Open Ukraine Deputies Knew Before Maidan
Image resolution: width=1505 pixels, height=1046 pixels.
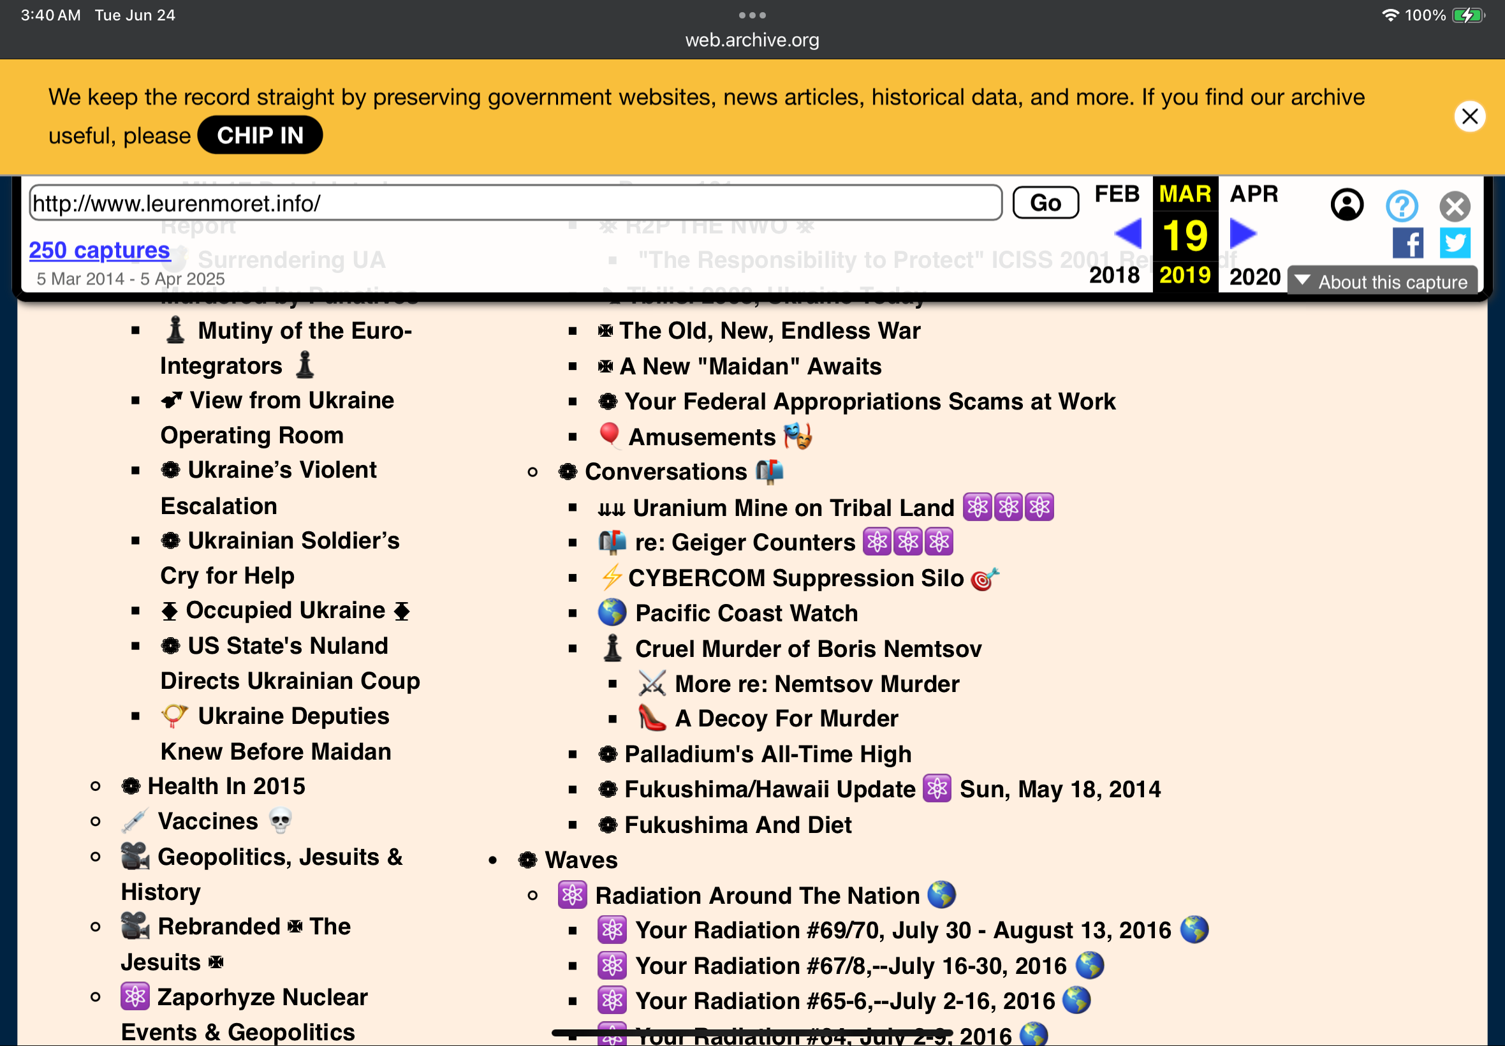[275, 733]
